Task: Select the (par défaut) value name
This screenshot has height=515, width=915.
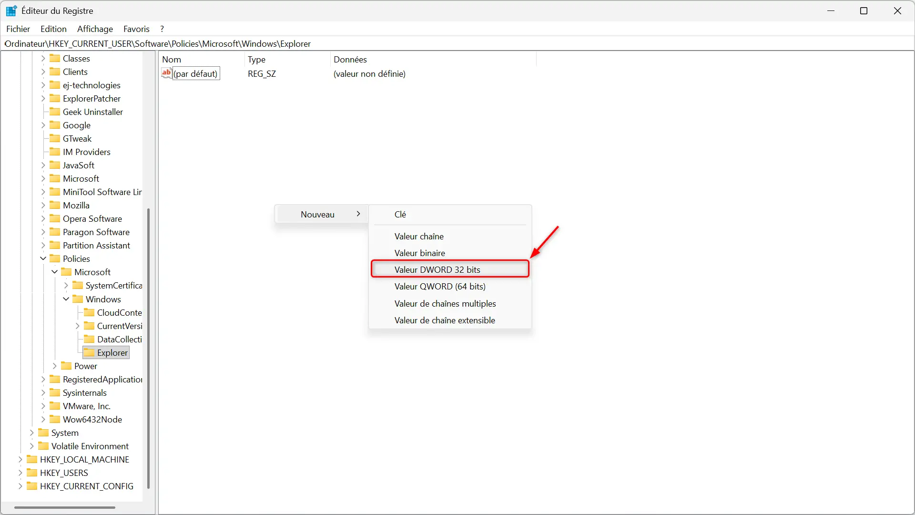Action: click(x=195, y=73)
